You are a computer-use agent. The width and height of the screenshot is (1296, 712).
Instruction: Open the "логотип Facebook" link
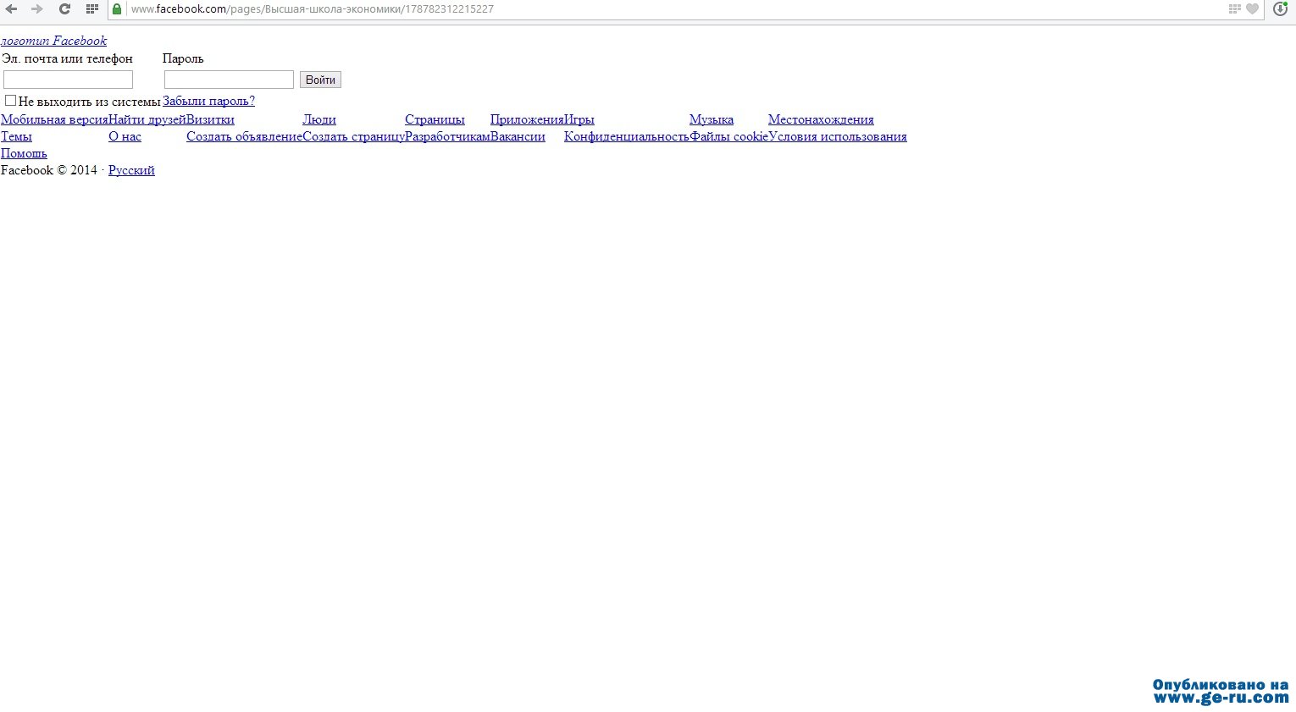click(x=53, y=41)
